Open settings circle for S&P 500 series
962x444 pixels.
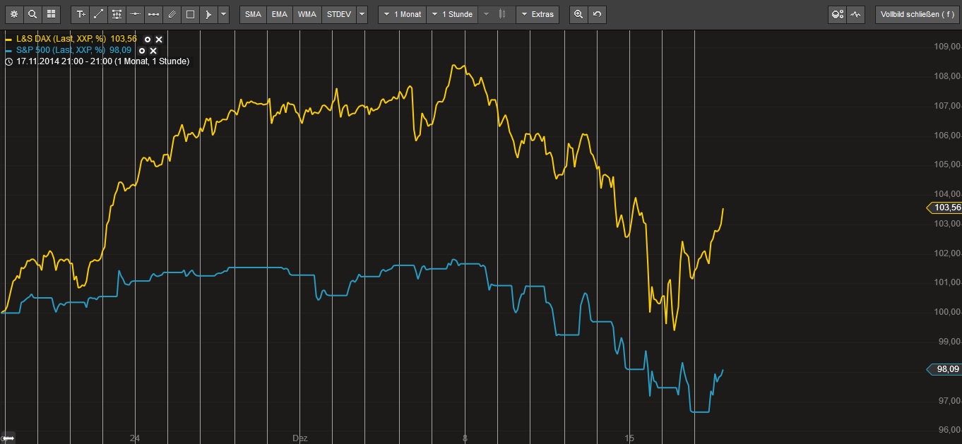point(142,51)
